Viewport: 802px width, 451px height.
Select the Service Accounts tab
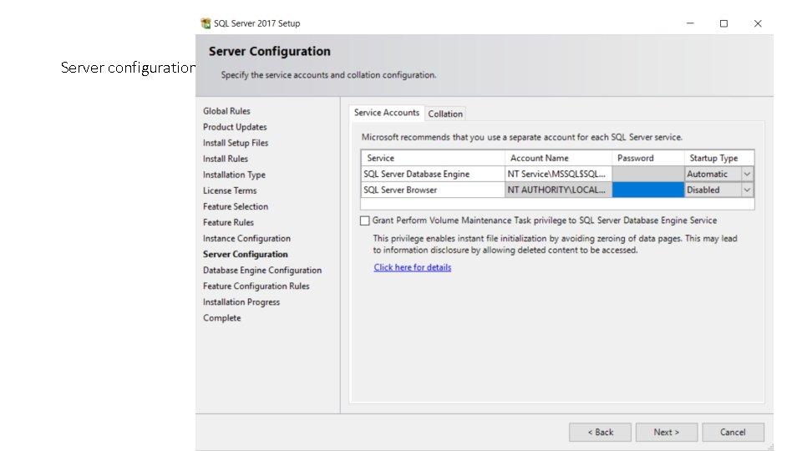[387, 113]
